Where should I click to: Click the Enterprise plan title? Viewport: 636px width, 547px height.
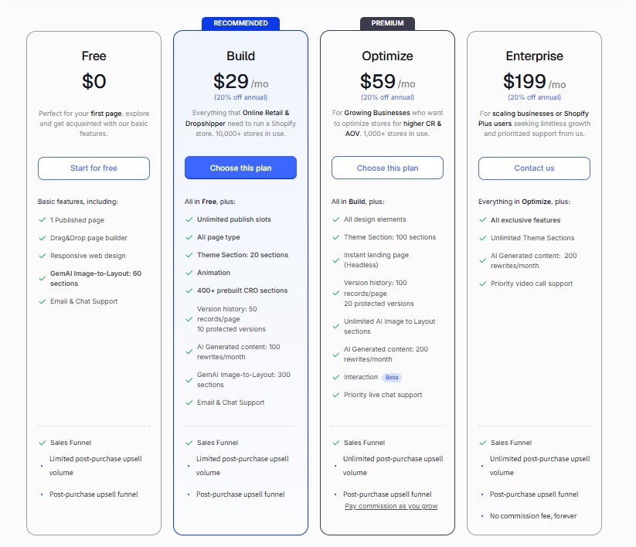click(534, 56)
